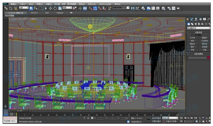The height and width of the screenshot is (126, 213).
Task: Open the Display panel icon
Action: point(204,19)
